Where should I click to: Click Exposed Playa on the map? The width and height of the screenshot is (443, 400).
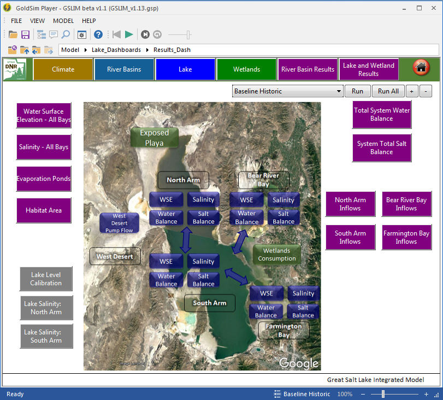[154, 138]
